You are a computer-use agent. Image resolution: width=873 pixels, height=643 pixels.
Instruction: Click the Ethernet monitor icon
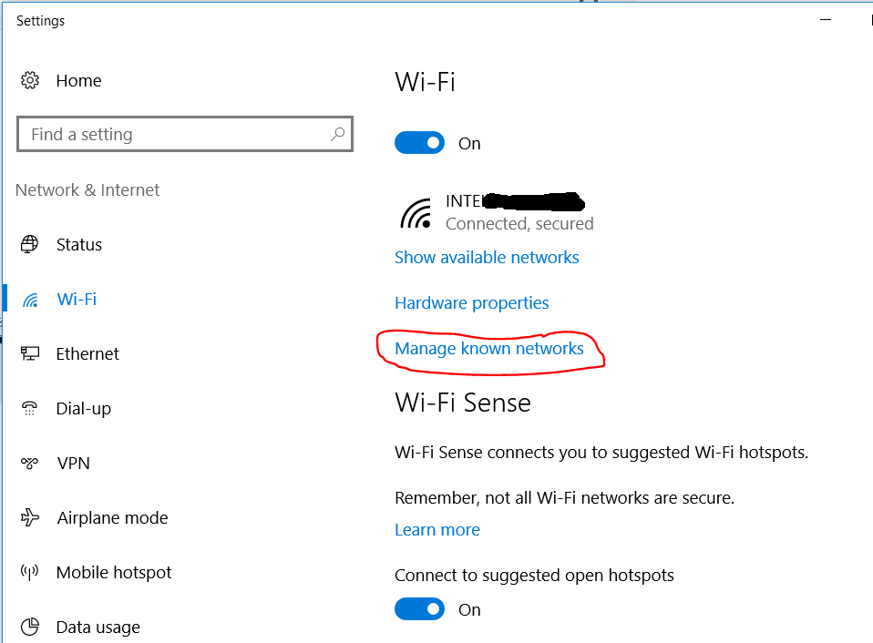point(30,353)
